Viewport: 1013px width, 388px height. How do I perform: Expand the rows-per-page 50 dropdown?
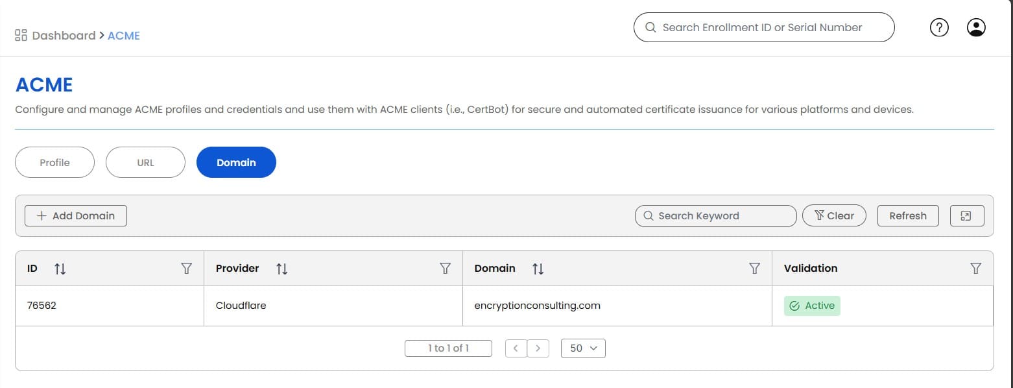tap(583, 348)
